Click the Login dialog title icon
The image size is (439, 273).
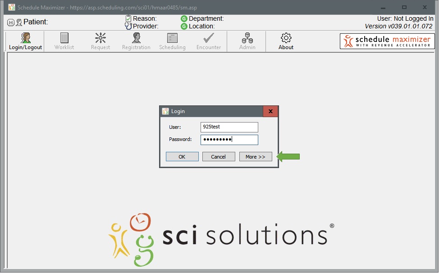click(165, 111)
